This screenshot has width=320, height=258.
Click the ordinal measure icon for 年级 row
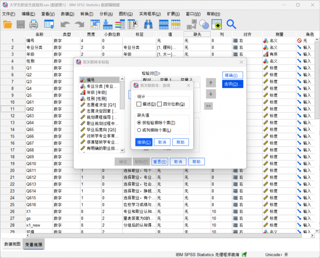266,54
